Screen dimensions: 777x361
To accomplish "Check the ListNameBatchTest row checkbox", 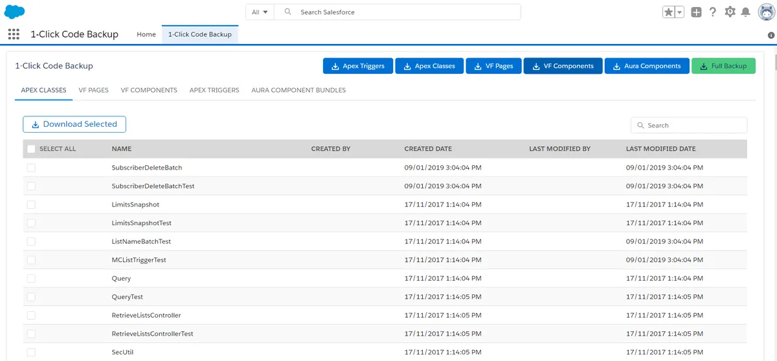I will coord(31,241).
